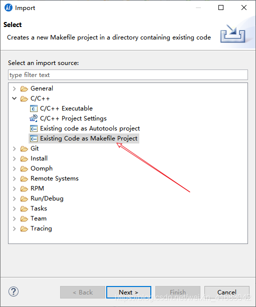Click the C/C++ Executable file icon

pos(34,108)
